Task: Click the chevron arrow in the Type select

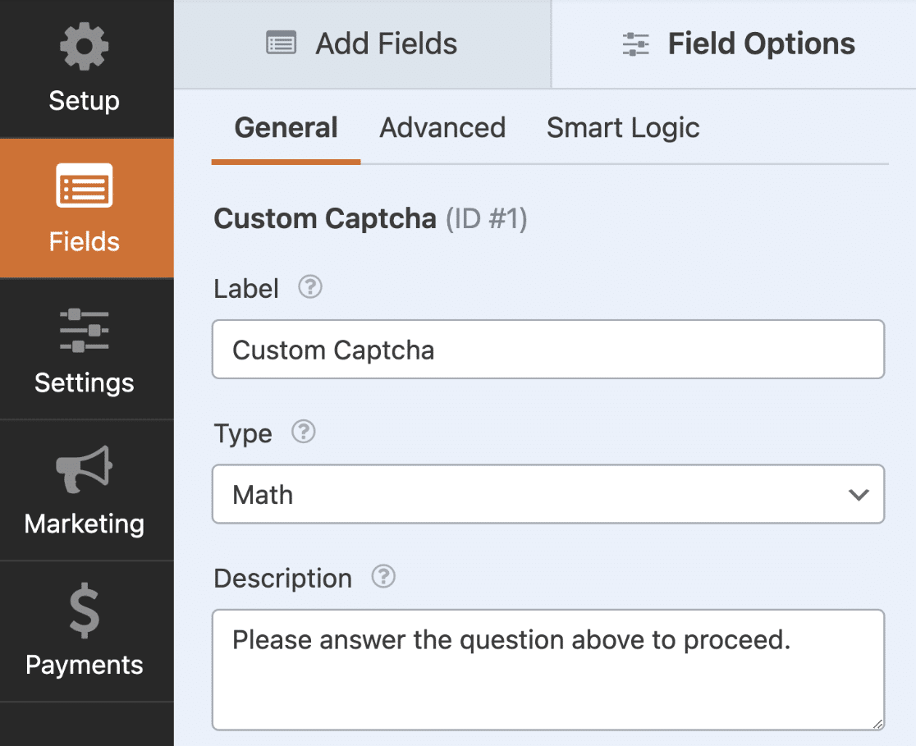Action: 858,495
